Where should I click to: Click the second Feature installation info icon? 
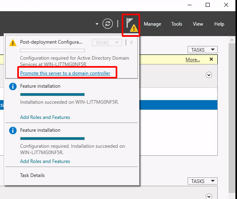coord(13,131)
